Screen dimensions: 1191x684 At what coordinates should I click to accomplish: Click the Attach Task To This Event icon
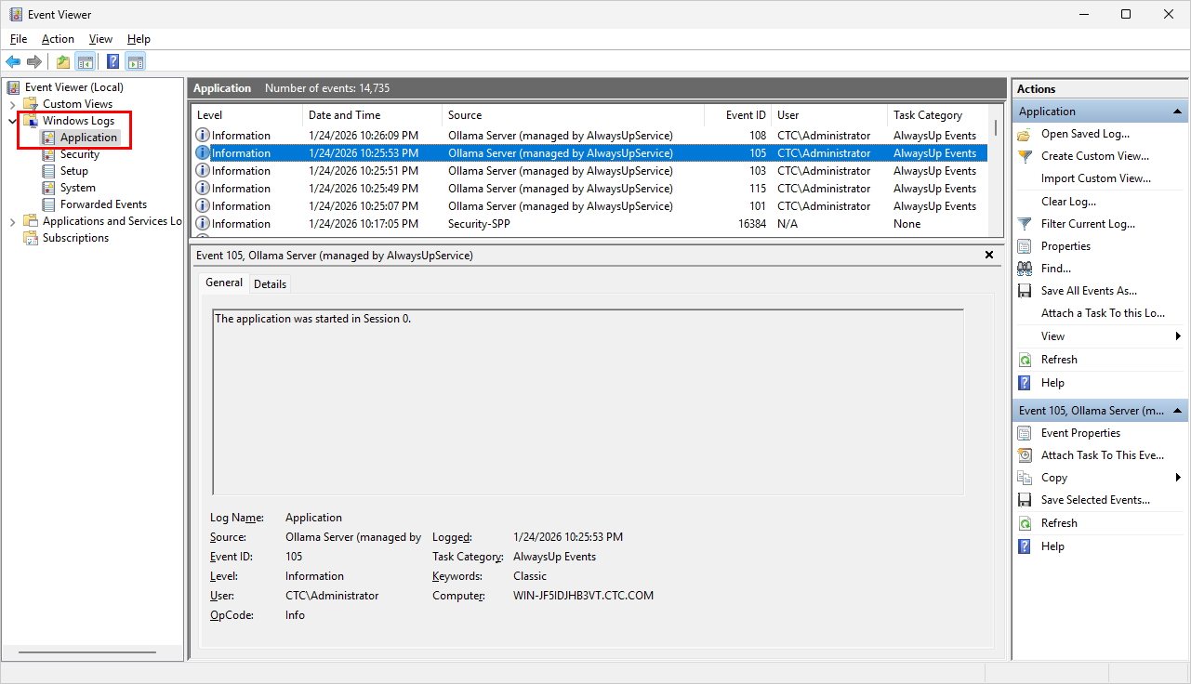pos(1025,455)
